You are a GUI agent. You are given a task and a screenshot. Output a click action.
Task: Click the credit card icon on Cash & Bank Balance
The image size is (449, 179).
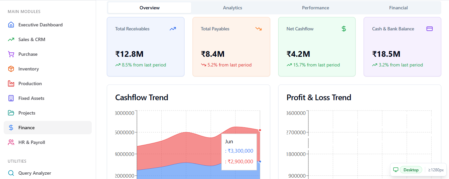(x=430, y=29)
